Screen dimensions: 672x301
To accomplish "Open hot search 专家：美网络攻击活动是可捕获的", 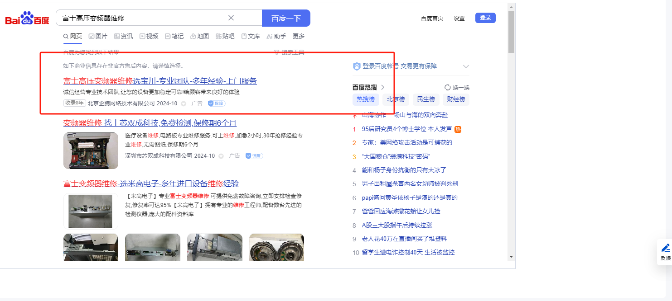I will click(407, 143).
